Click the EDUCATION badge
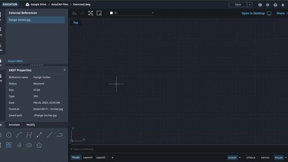Screen dimensions: 288x162 coord(10,4)
